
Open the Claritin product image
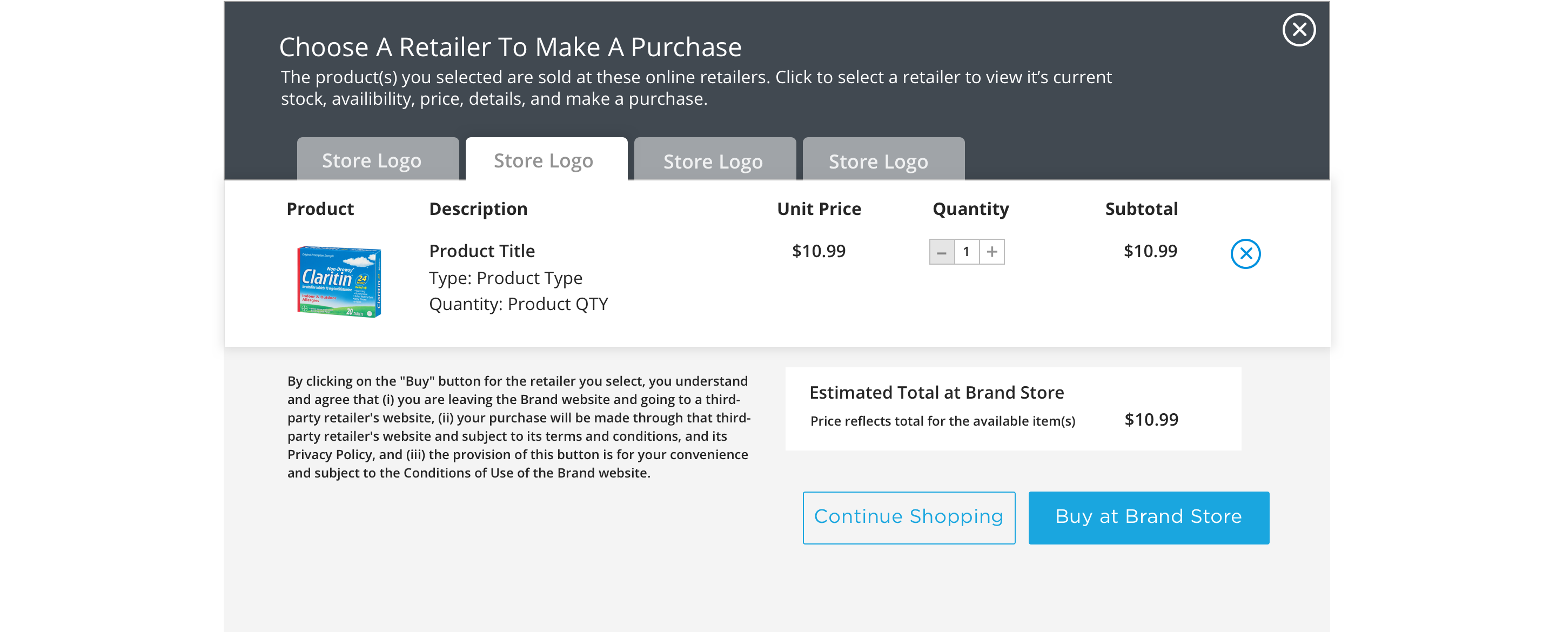point(339,281)
